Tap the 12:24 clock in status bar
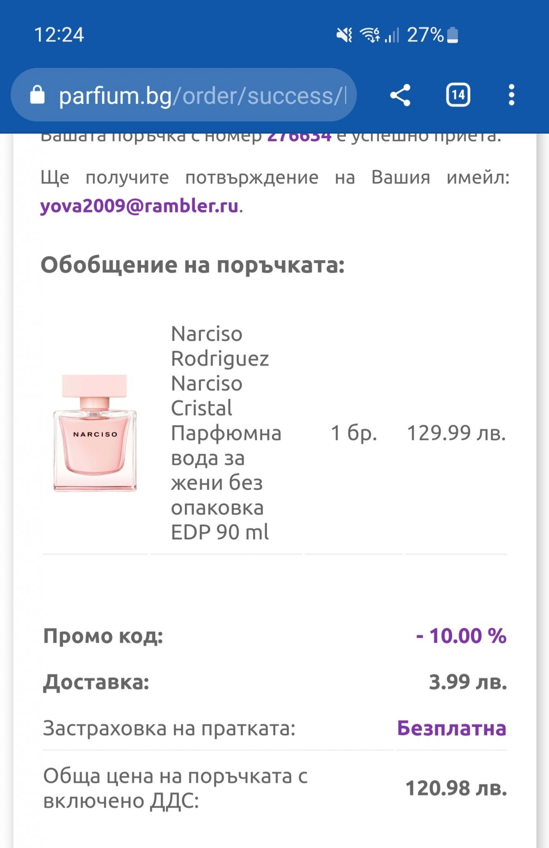549x848 pixels. click(x=59, y=35)
